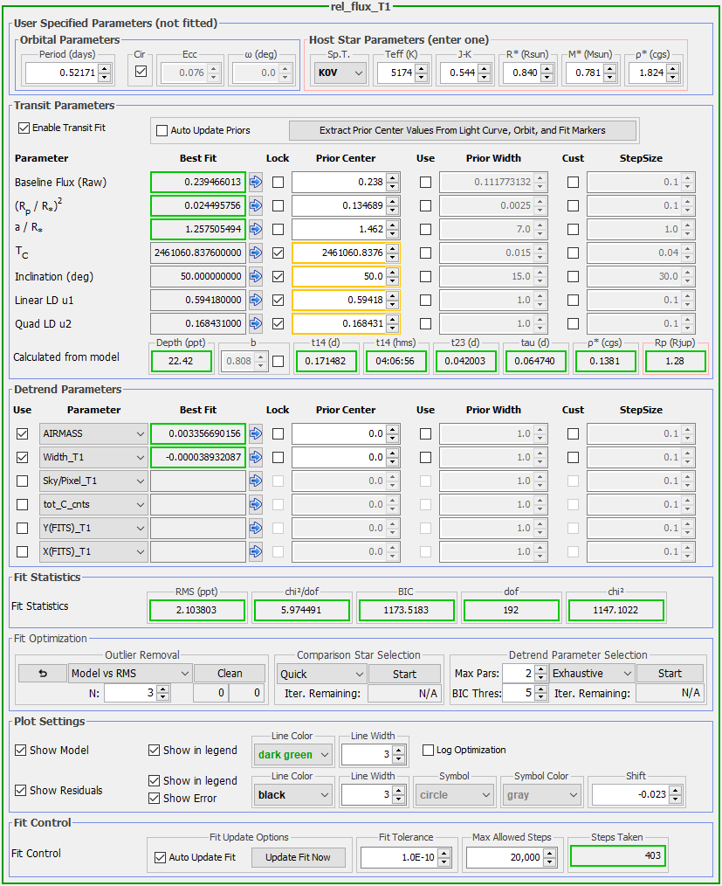This screenshot has height=886, width=722.
Task: Open the Sp.T. K0V spectral type dropdown
Action: [x=340, y=73]
